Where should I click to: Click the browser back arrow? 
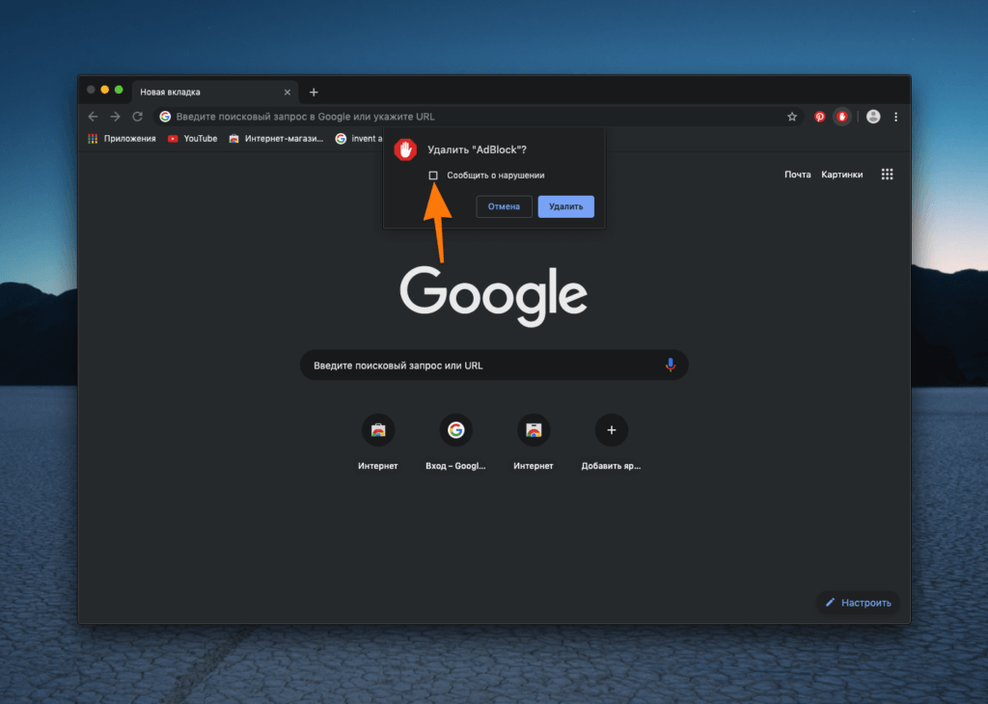94,117
